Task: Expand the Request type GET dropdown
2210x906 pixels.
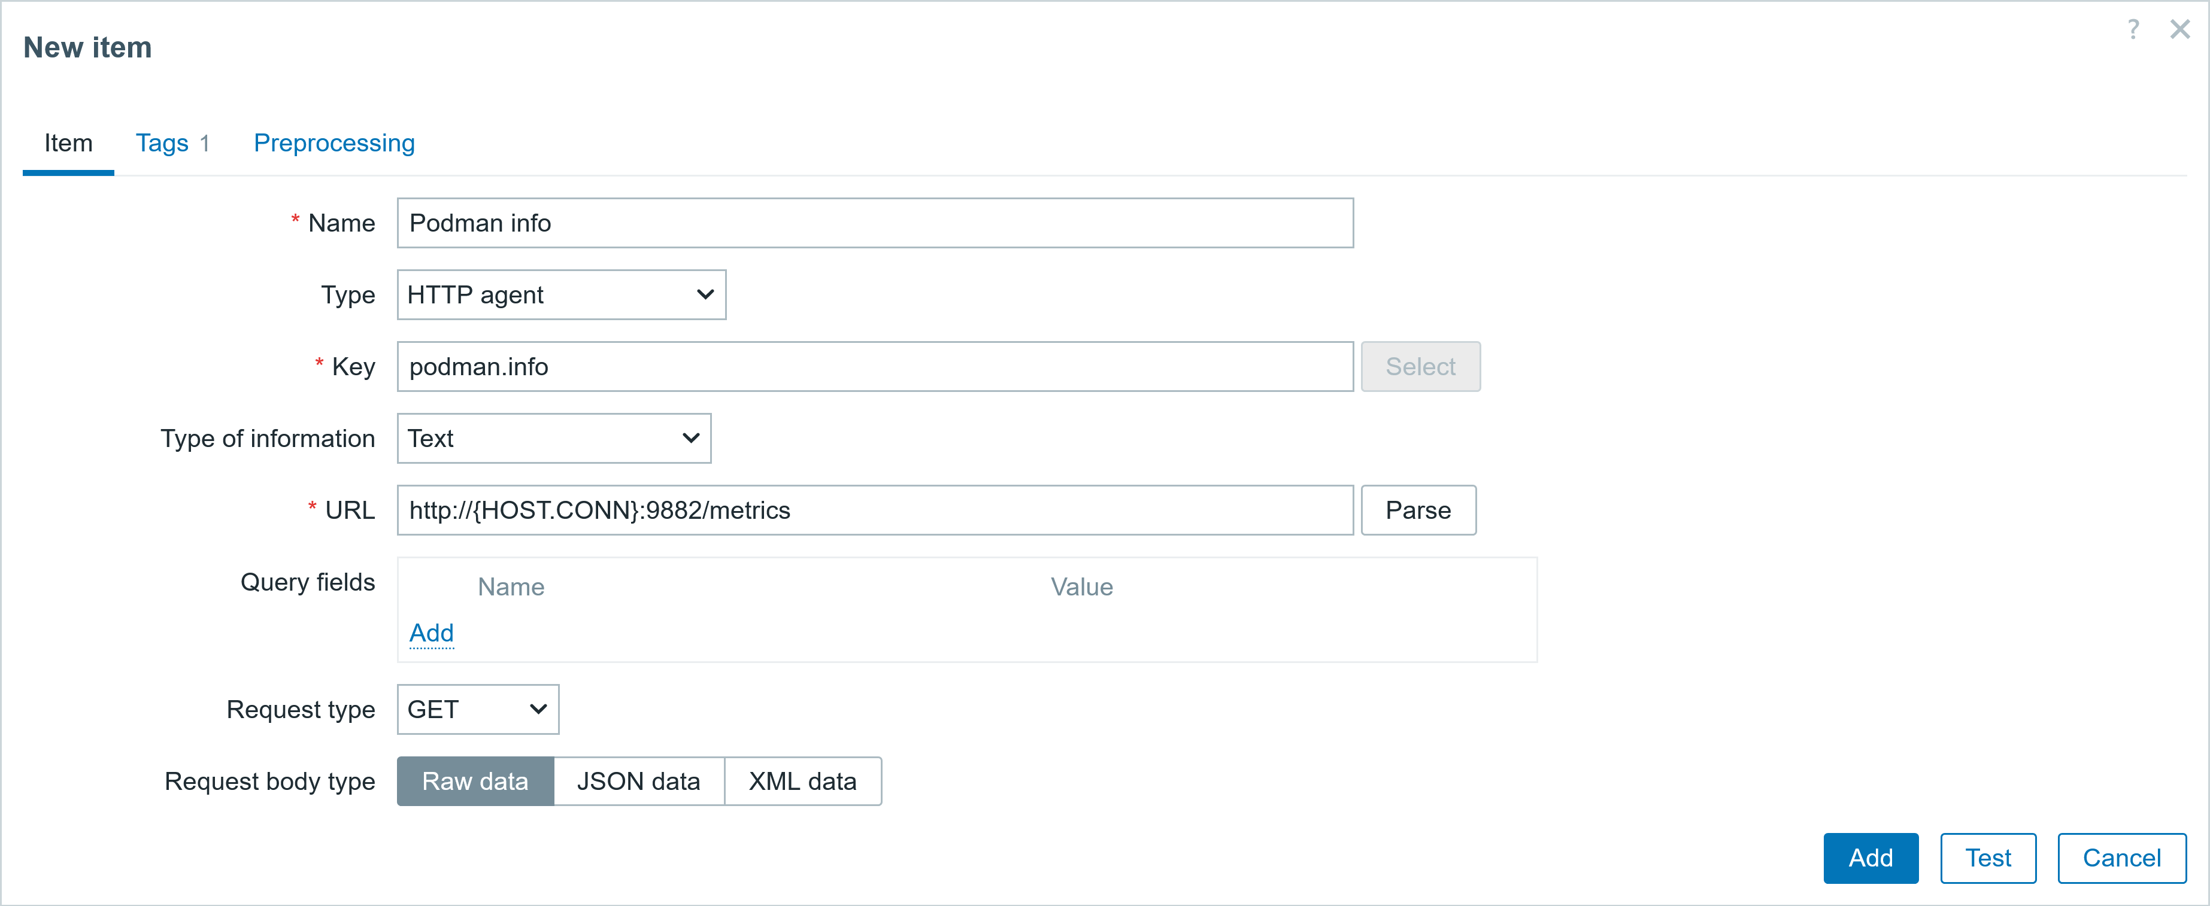Action: coord(478,710)
